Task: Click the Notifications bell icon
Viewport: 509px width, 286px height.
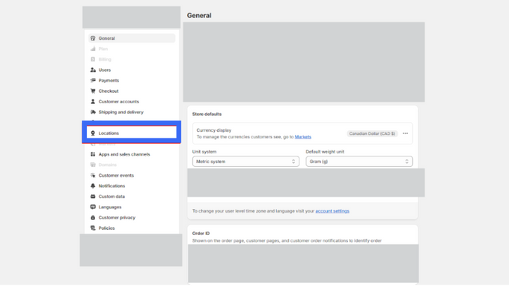Action: (x=93, y=186)
